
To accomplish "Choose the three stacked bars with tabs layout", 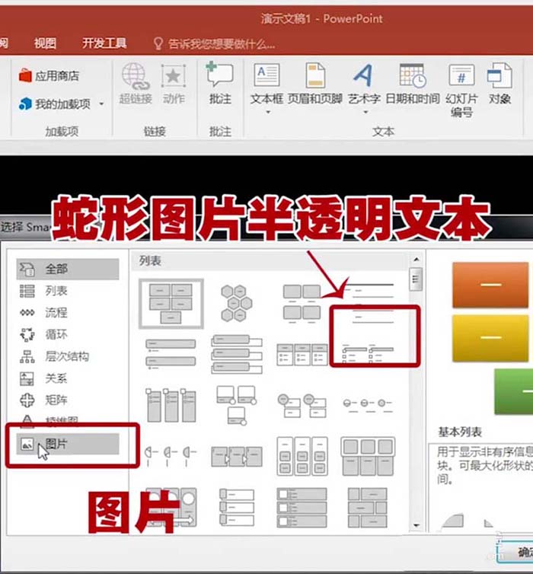I will click(x=237, y=354).
